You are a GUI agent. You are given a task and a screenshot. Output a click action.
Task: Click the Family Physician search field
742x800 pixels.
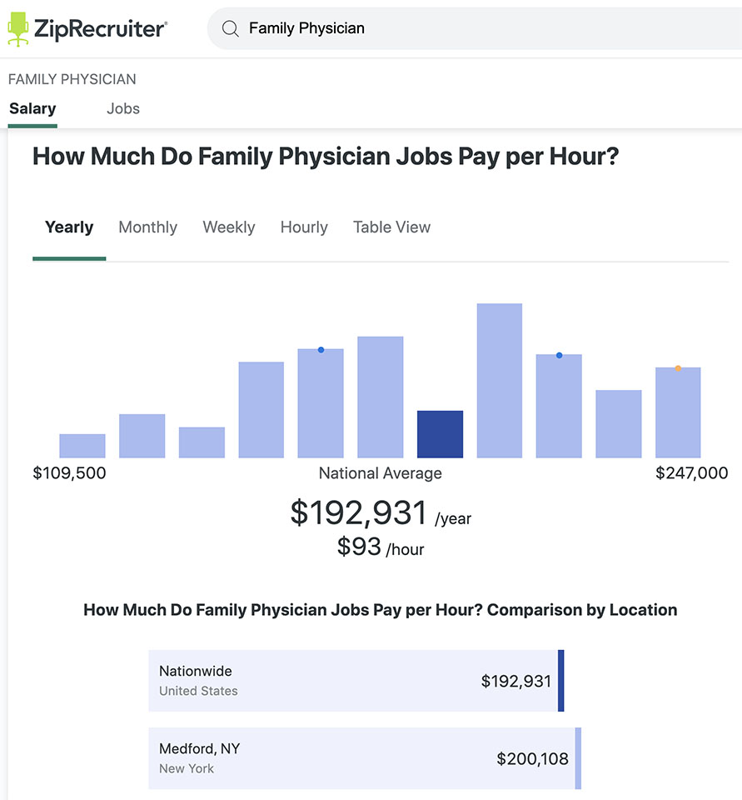click(x=475, y=28)
